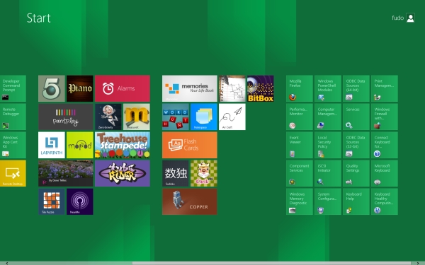425x265 pixels.
Task: Click the fudo user account name
Action: 397,18
